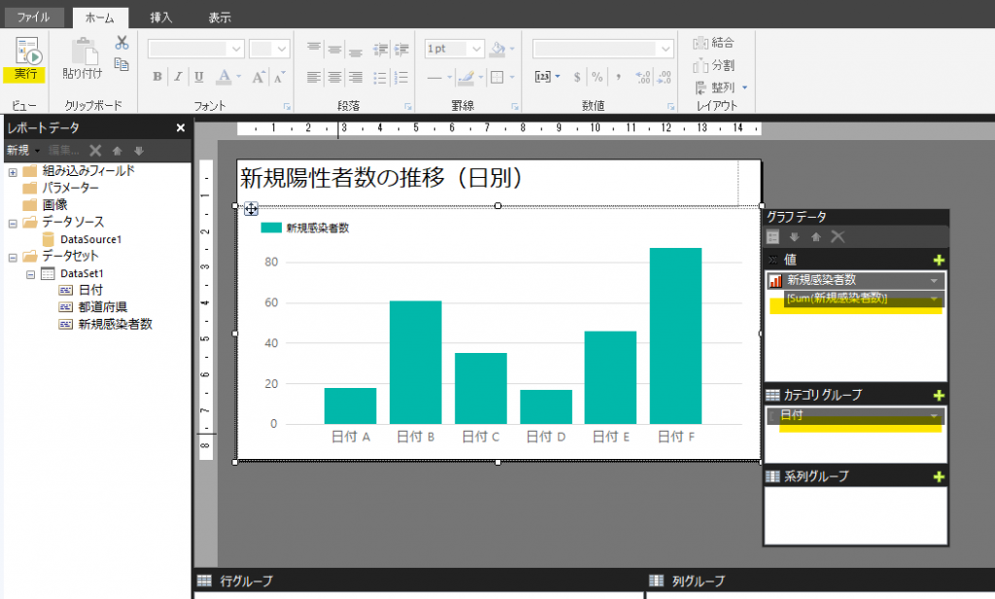Toggle underline formatting
The width and height of the screenshot is (995, 599).
pyautogui.click(x=198, y=77)
